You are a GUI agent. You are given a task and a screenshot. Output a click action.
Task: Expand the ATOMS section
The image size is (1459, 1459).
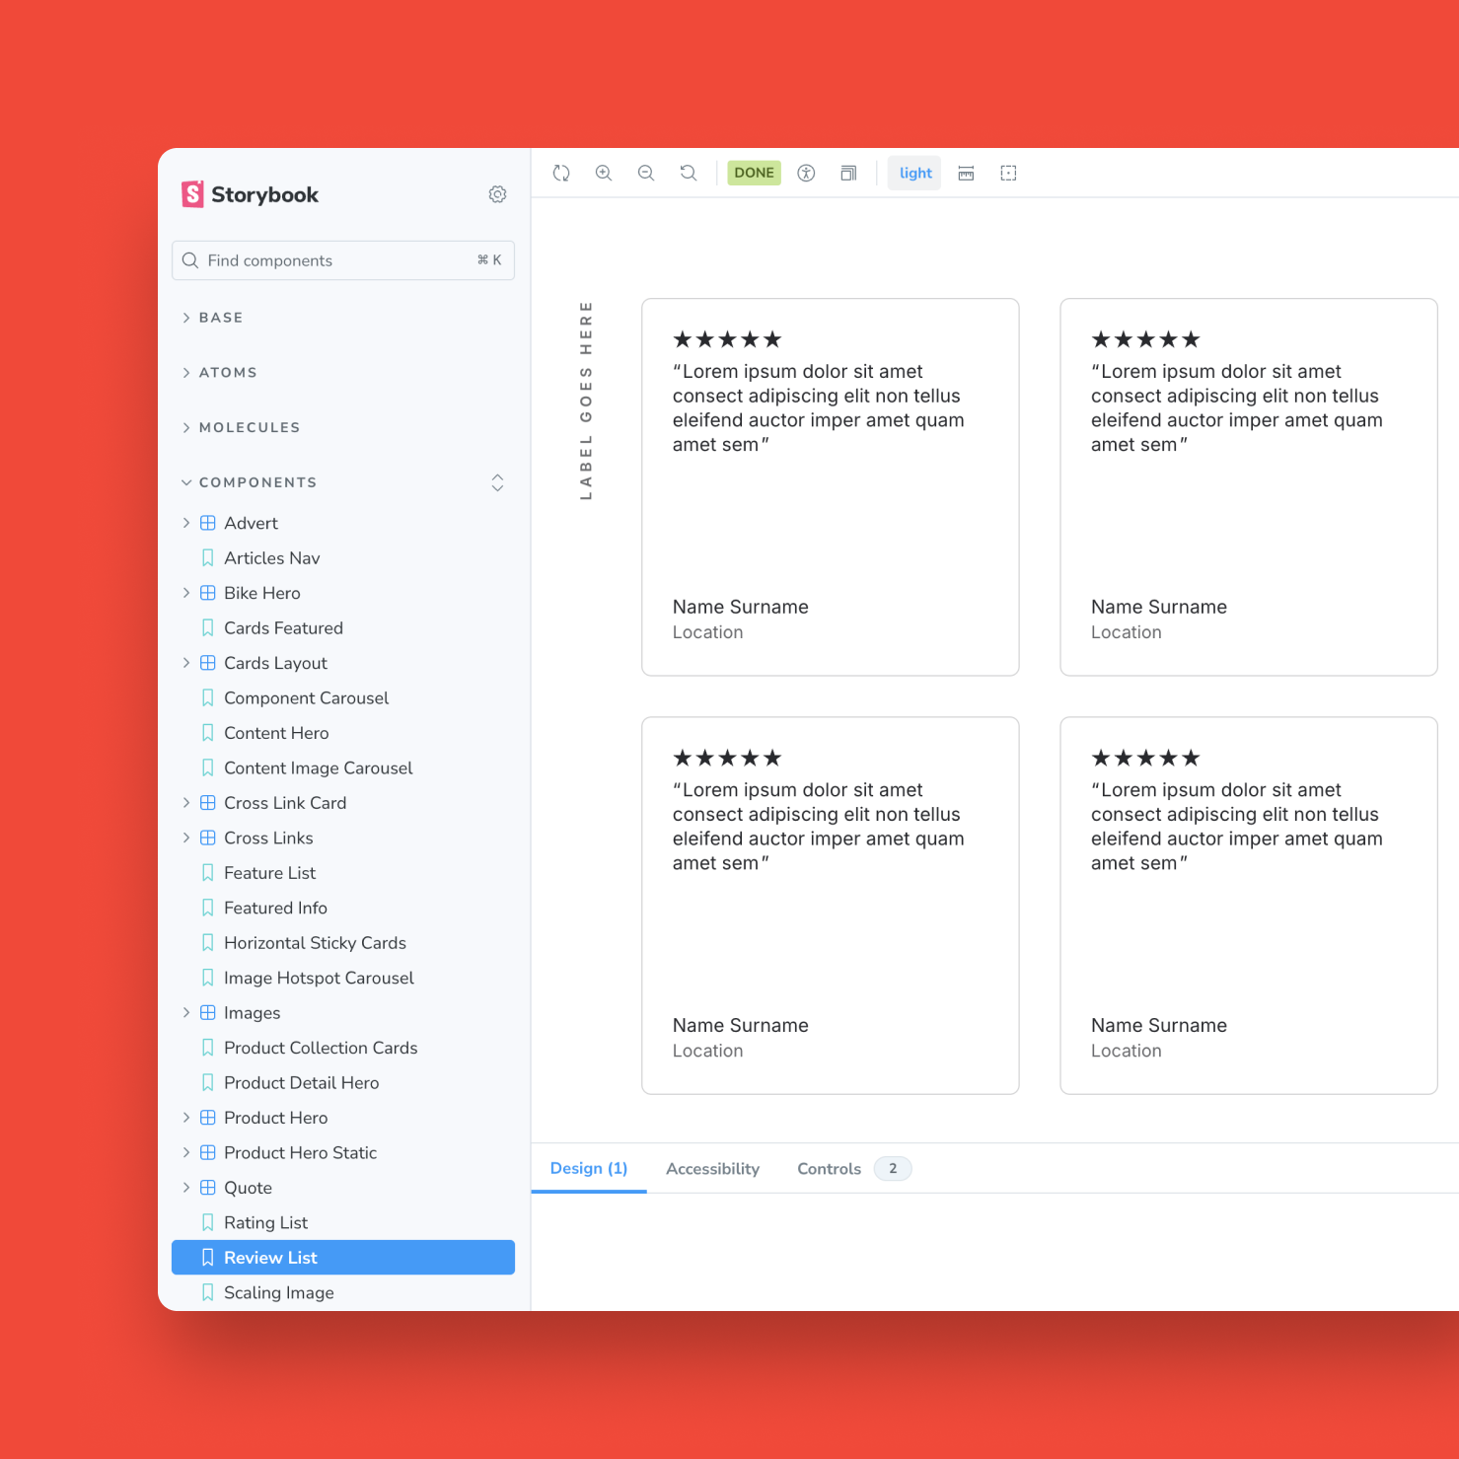(229, 372)
